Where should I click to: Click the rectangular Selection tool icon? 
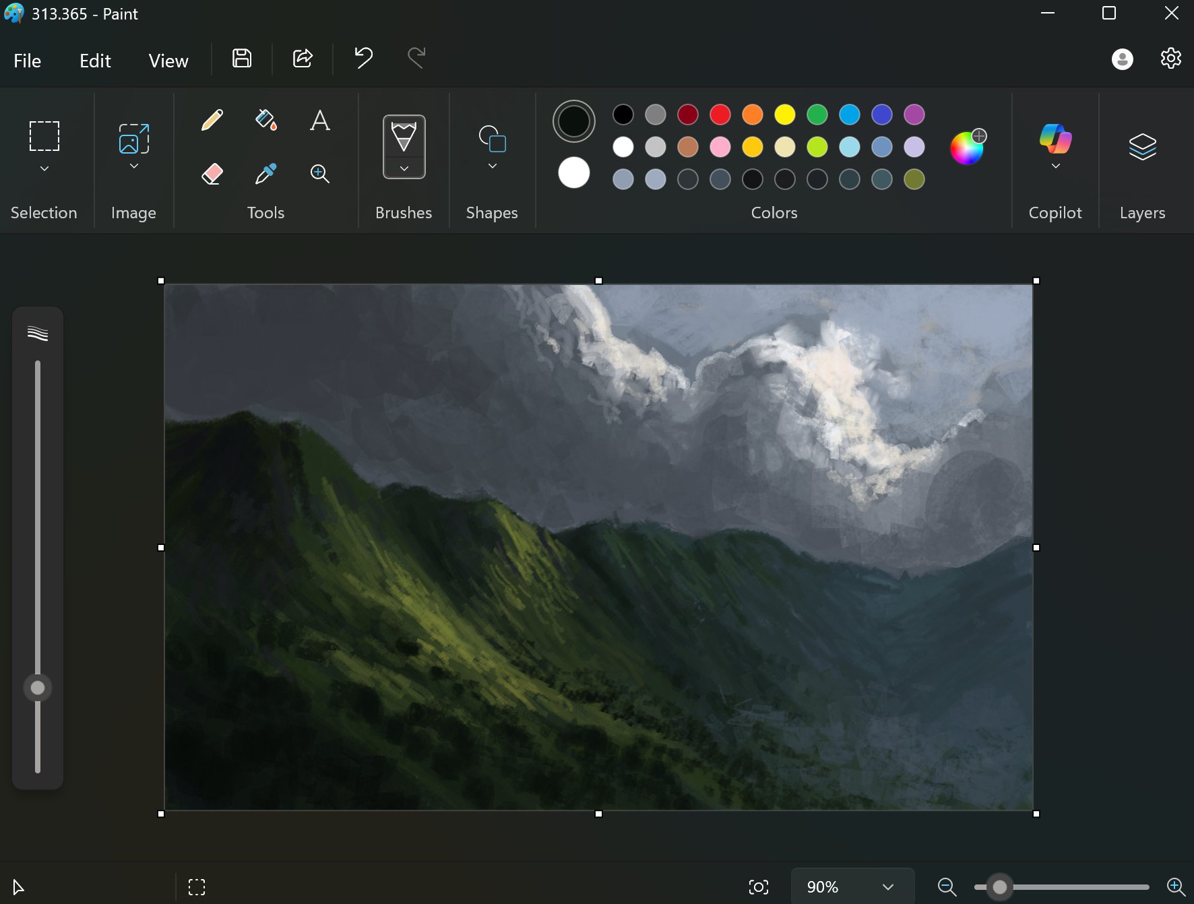pos(44,136)
